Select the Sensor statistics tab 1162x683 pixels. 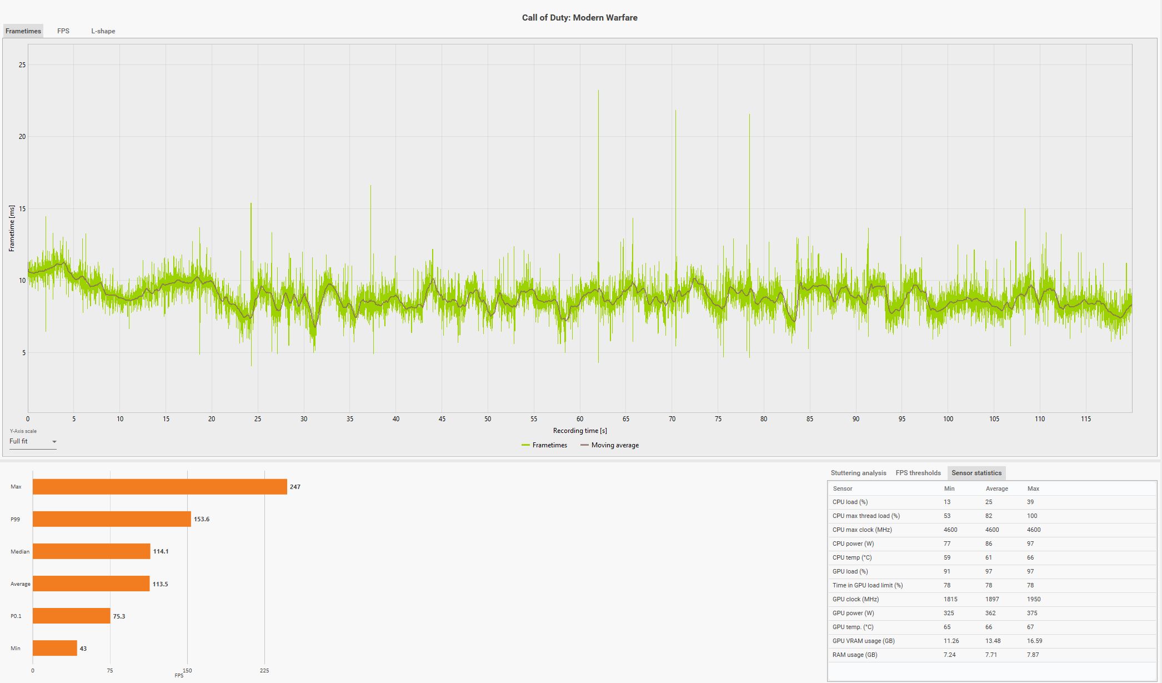pyautogui.click(x=976, y=473)
